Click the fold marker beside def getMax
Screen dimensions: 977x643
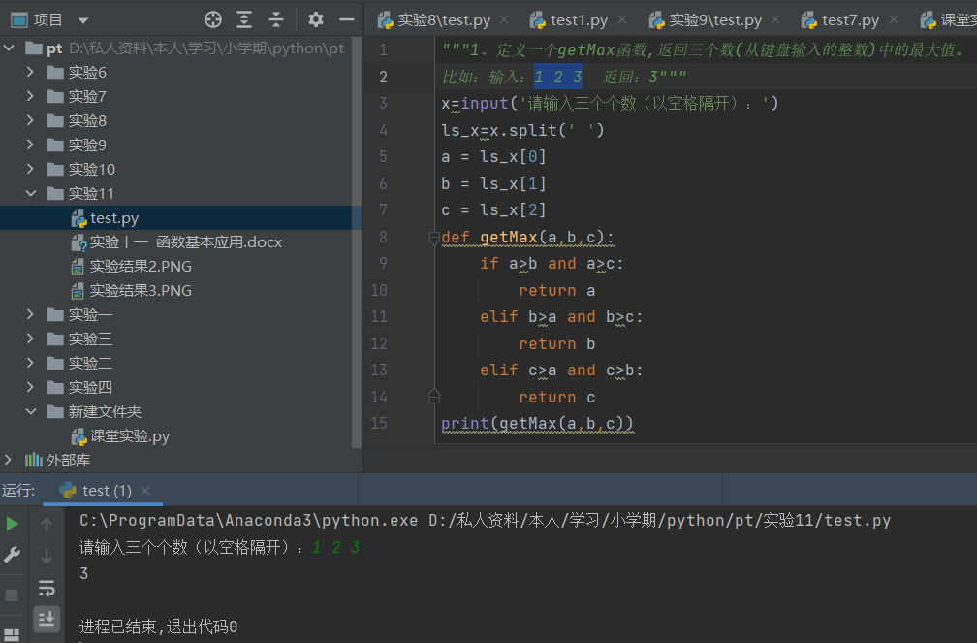point(434,238)
